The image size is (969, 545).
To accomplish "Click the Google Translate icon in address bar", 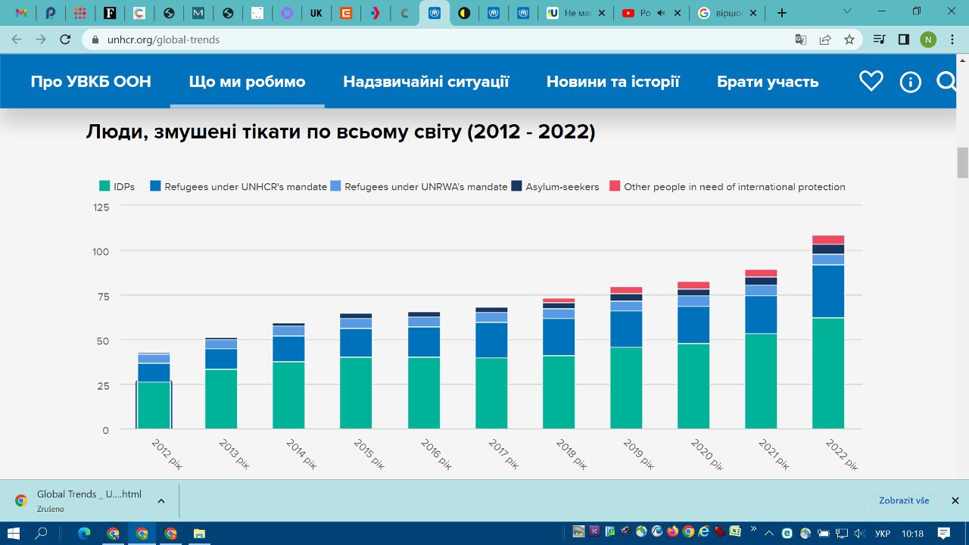I will tap(800, 39).
